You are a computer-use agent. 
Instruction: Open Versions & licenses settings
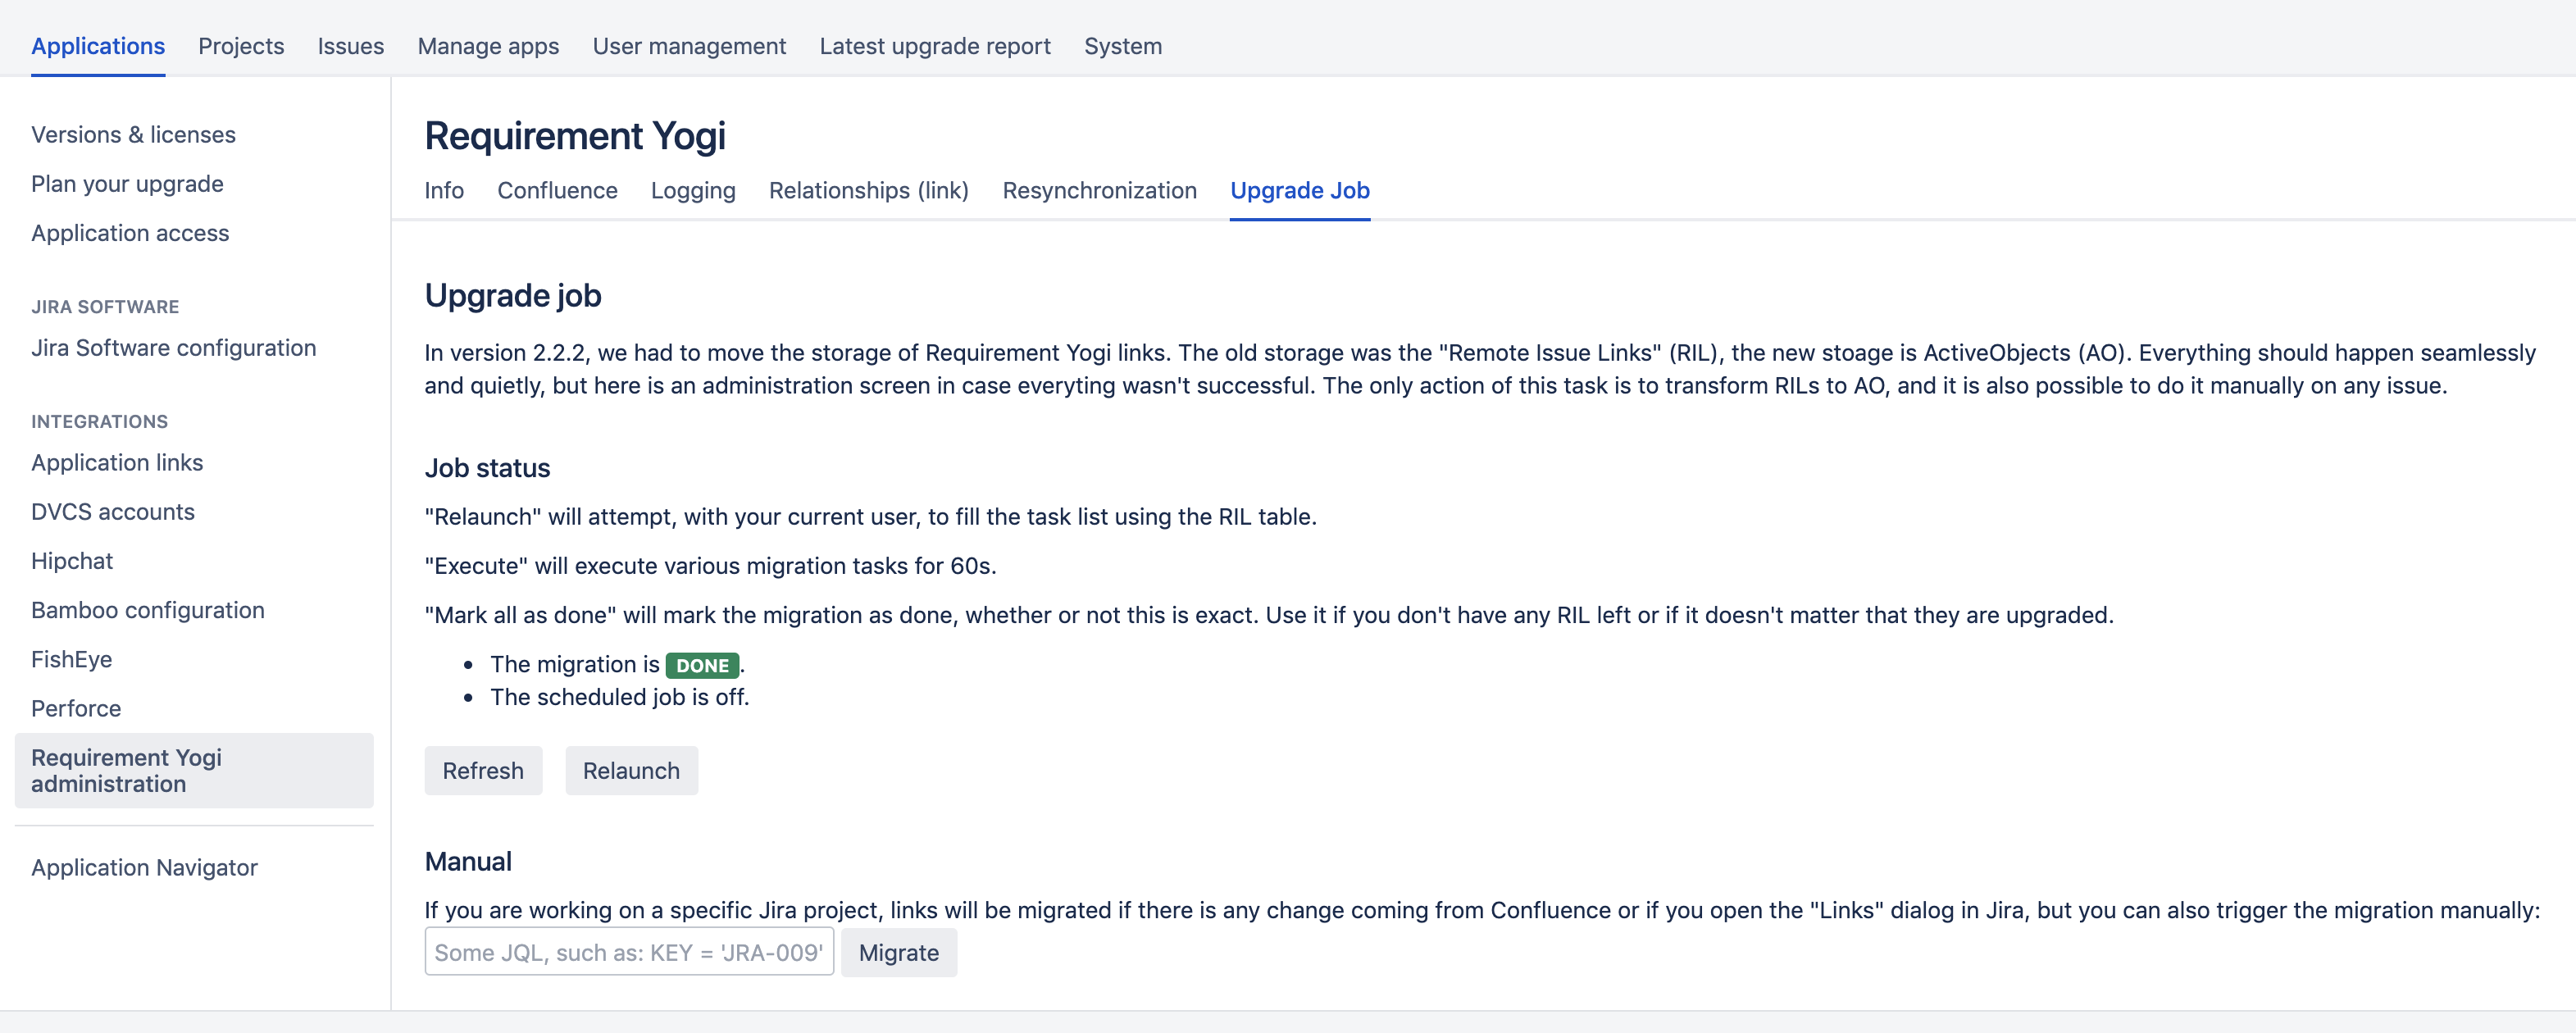[133, 134]
